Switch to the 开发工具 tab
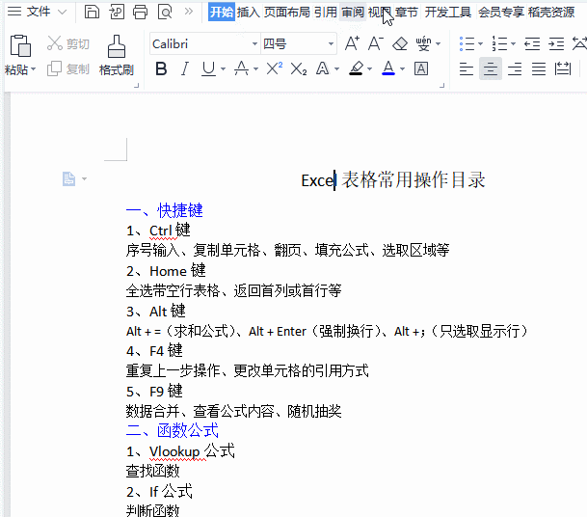587x517 pixels. 448,12
